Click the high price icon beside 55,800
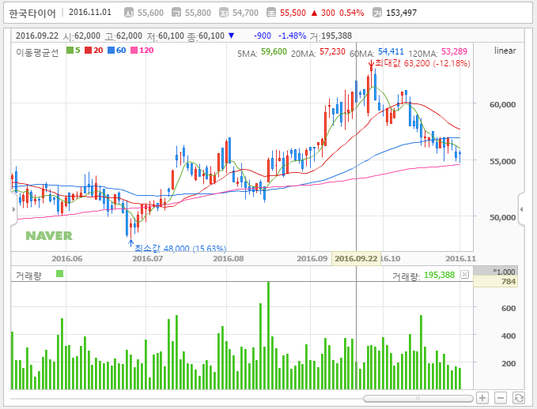537x409 pixels. pyautogui.click(x=176, y=13)
